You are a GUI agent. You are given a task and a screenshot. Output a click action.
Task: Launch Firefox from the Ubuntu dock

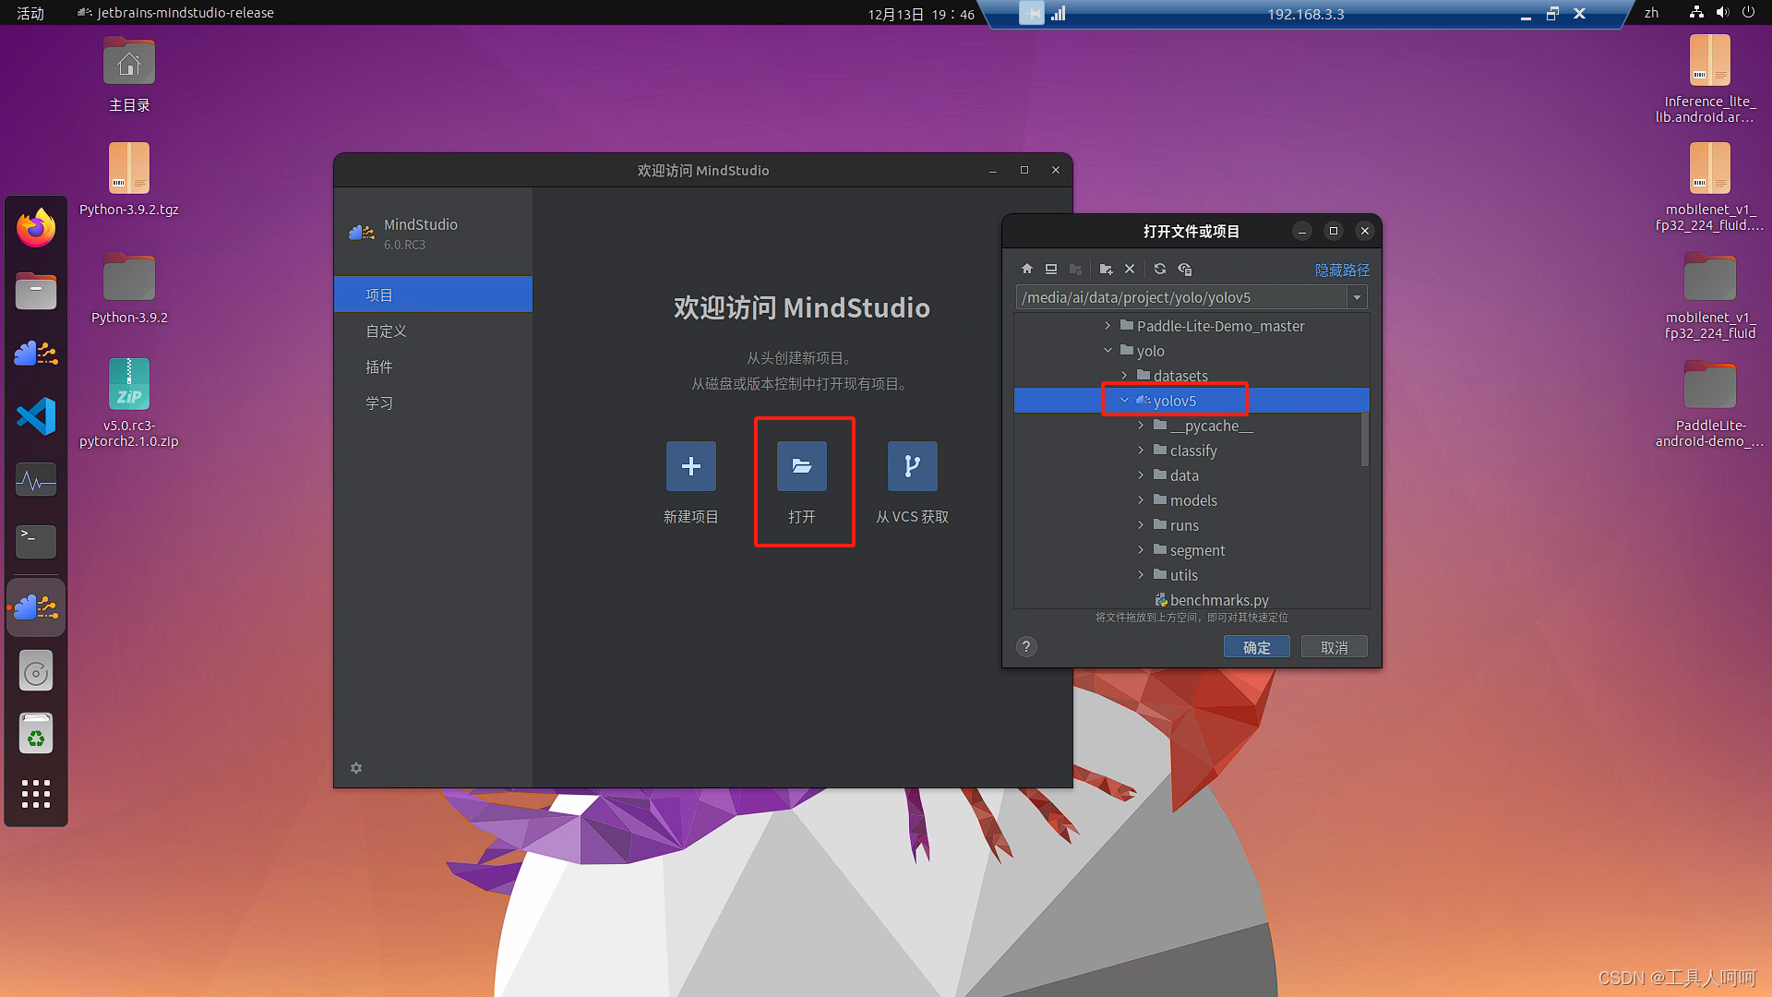coord(36,227)
